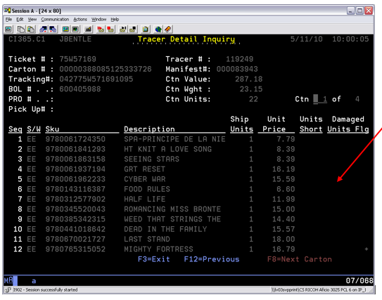382x300 pixels.
Task: Click the Copy toolbar icon
Action: coord(20,30)
